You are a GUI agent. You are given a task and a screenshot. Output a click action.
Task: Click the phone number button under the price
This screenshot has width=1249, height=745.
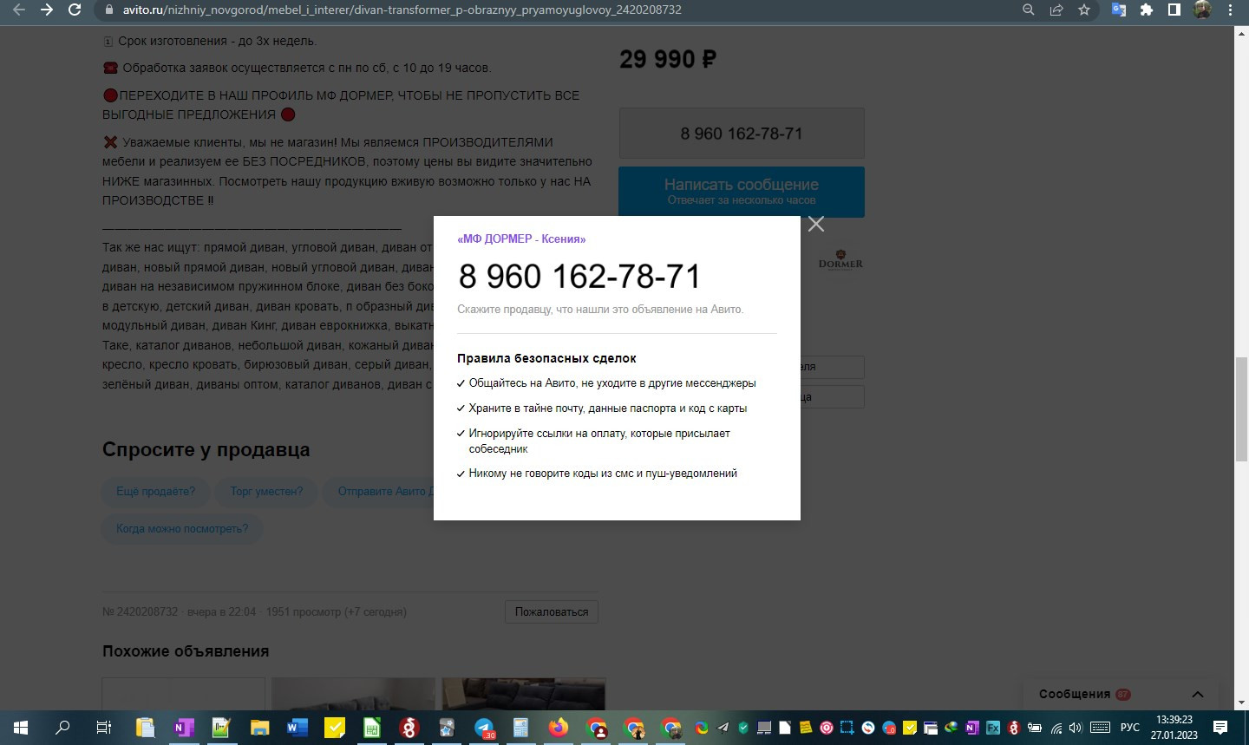point(742,134)
